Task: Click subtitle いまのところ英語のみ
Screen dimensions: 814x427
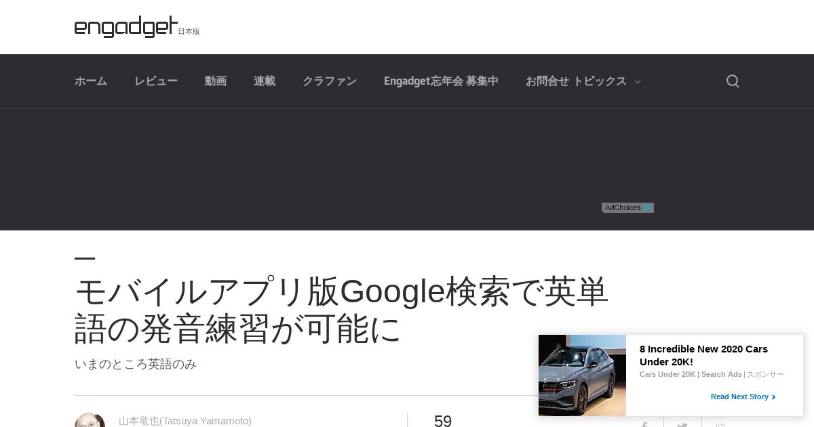Action: 136,364
